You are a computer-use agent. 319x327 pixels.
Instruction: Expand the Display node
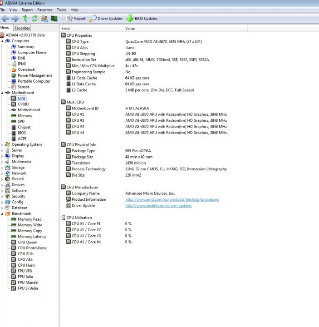pos(2,156)
